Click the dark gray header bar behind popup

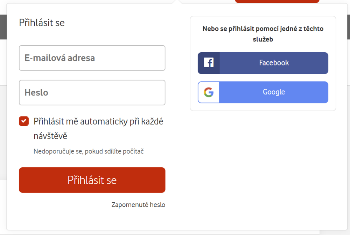tap(3, 27)
